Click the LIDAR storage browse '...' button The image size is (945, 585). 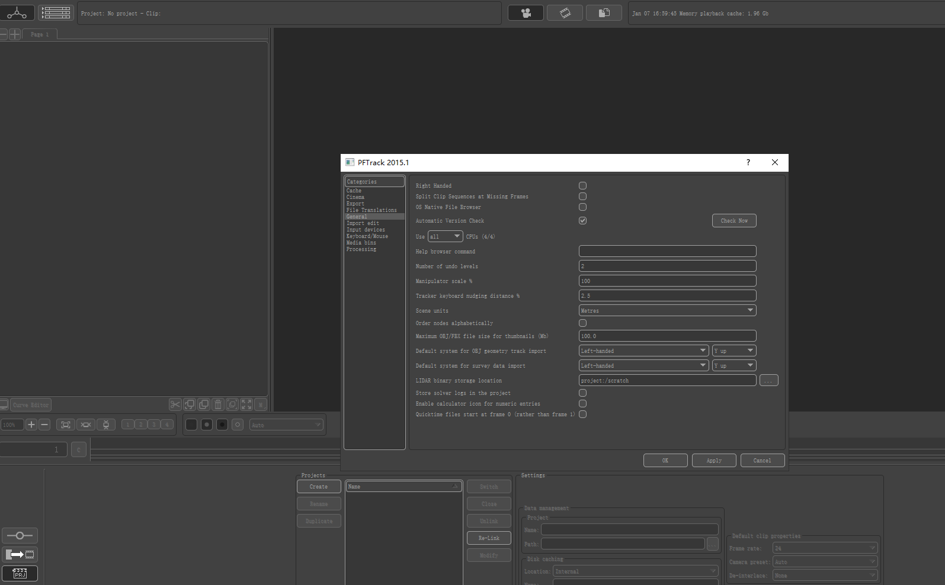pos(768,381)
